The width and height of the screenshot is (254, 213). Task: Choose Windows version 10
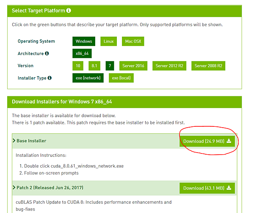pos(78,66)
